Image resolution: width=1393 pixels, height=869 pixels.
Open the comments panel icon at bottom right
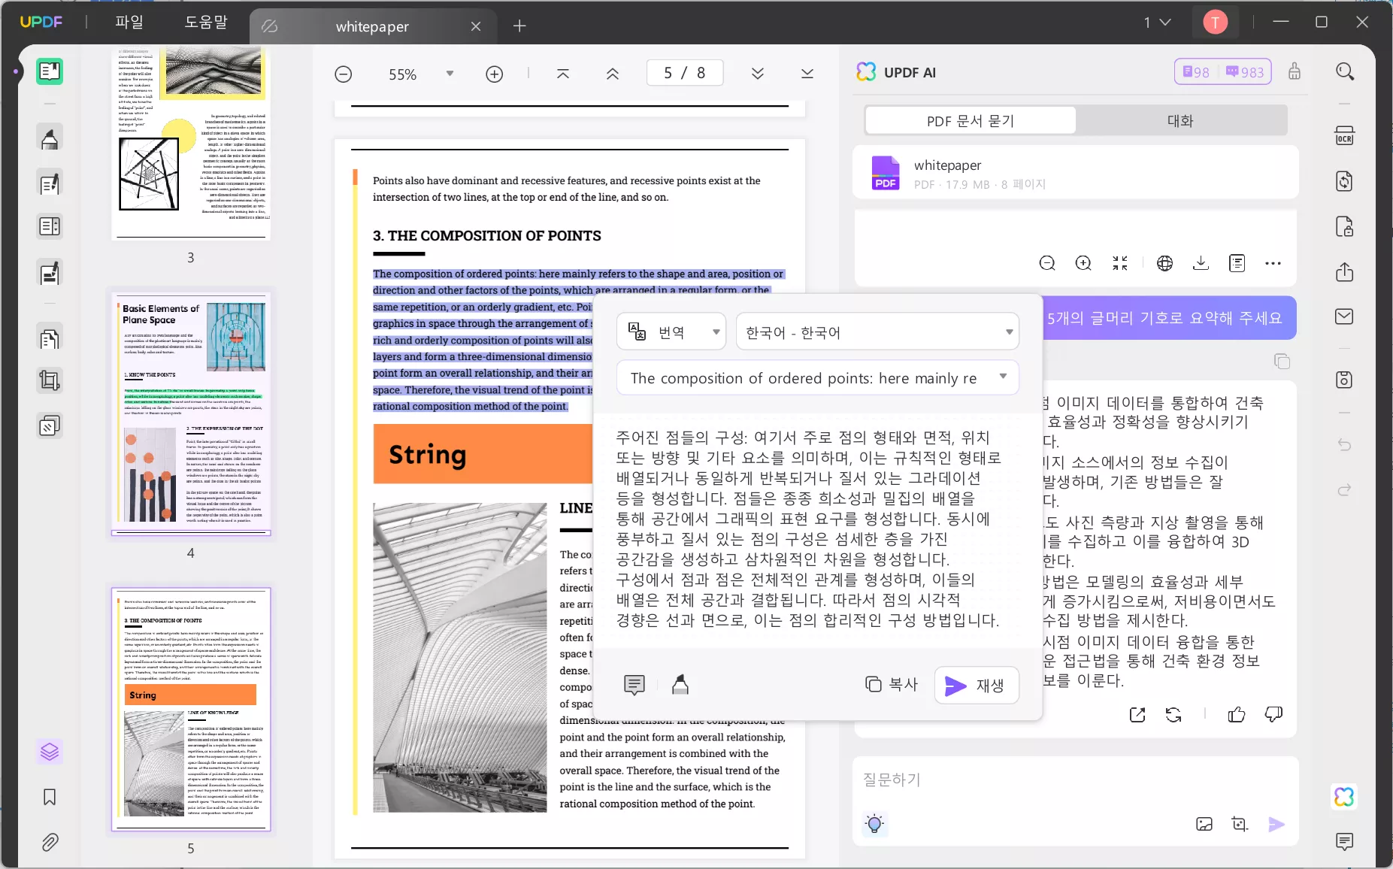point(1345,841)
